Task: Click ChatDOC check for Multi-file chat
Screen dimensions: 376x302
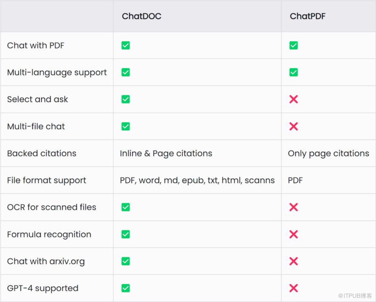Action: click(125, 127)
